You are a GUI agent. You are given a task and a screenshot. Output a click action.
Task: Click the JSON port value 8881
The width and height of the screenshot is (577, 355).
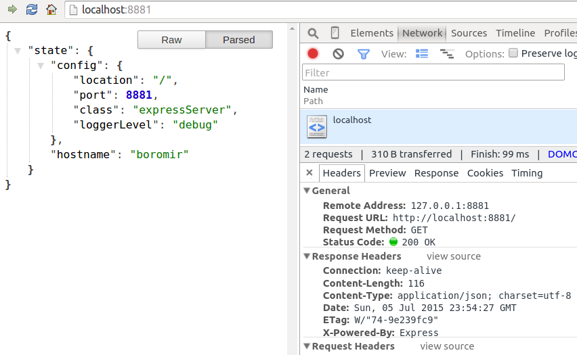pos(139,95)
